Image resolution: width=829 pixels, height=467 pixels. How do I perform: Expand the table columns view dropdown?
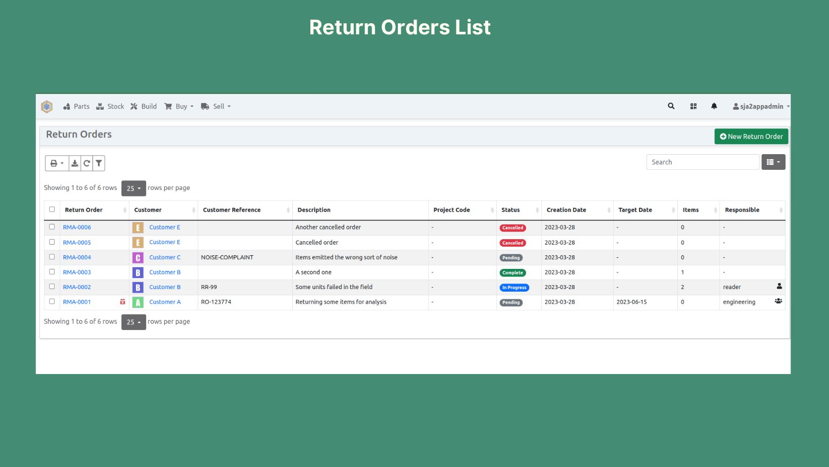tap(773, 162)
